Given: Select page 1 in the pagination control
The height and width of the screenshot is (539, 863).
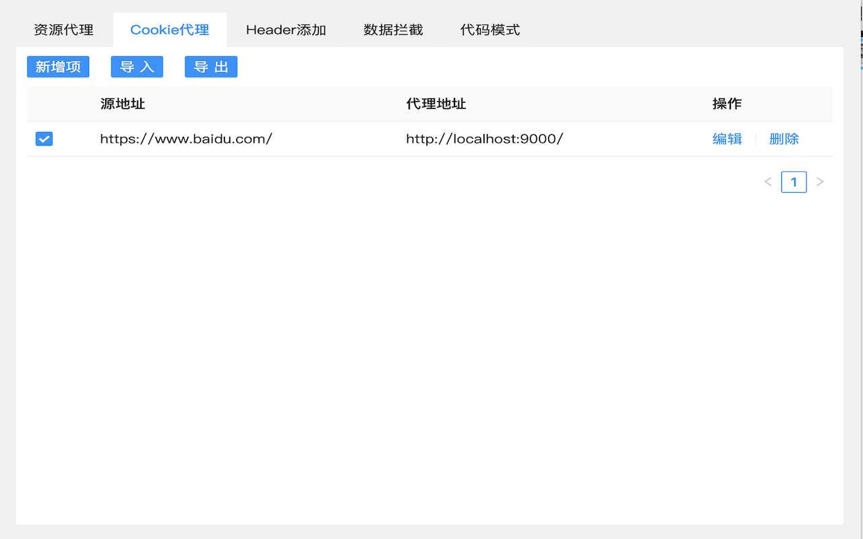Looking at the screenshot, I should pyautogui.click(x=794, y=182).
